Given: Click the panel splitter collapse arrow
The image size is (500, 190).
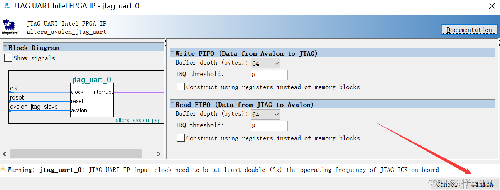Looking at the screenshot, I should point(165,41).
